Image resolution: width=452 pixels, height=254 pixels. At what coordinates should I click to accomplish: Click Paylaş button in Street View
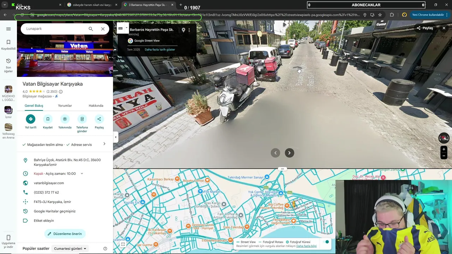coord(424,28)
